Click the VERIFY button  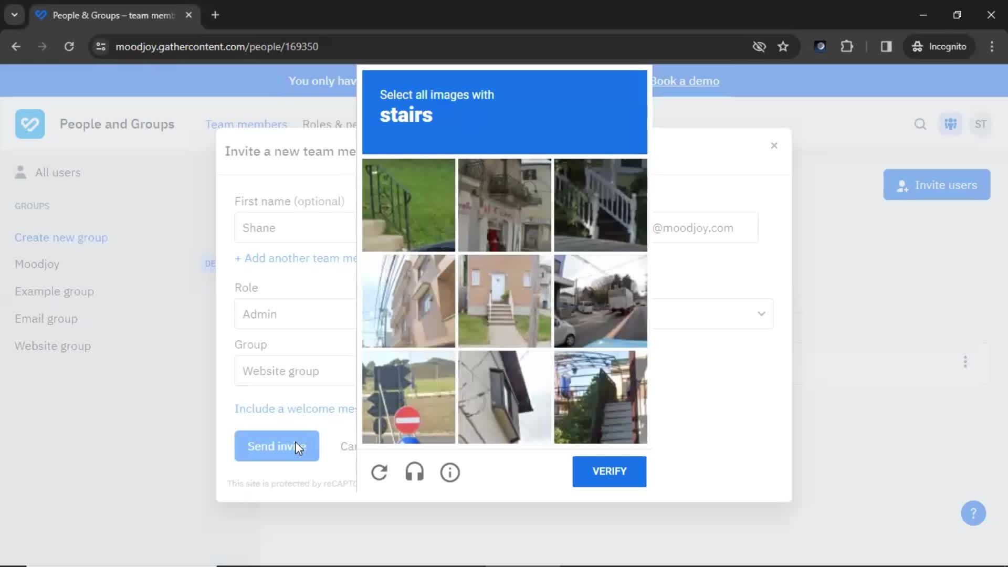point(609,471)
